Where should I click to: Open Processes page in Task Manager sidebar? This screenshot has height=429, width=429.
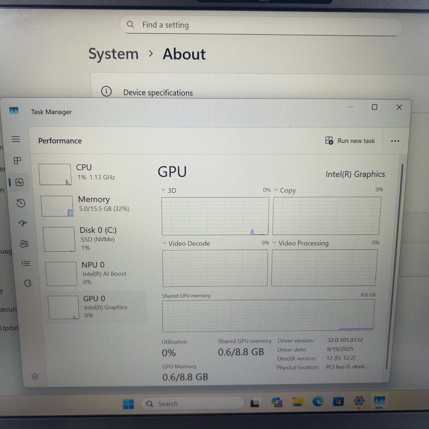(17, 161)
